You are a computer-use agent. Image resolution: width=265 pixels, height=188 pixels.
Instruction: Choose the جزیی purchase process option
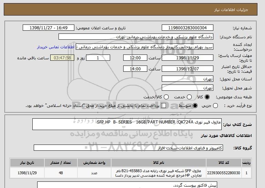point(215,106)
